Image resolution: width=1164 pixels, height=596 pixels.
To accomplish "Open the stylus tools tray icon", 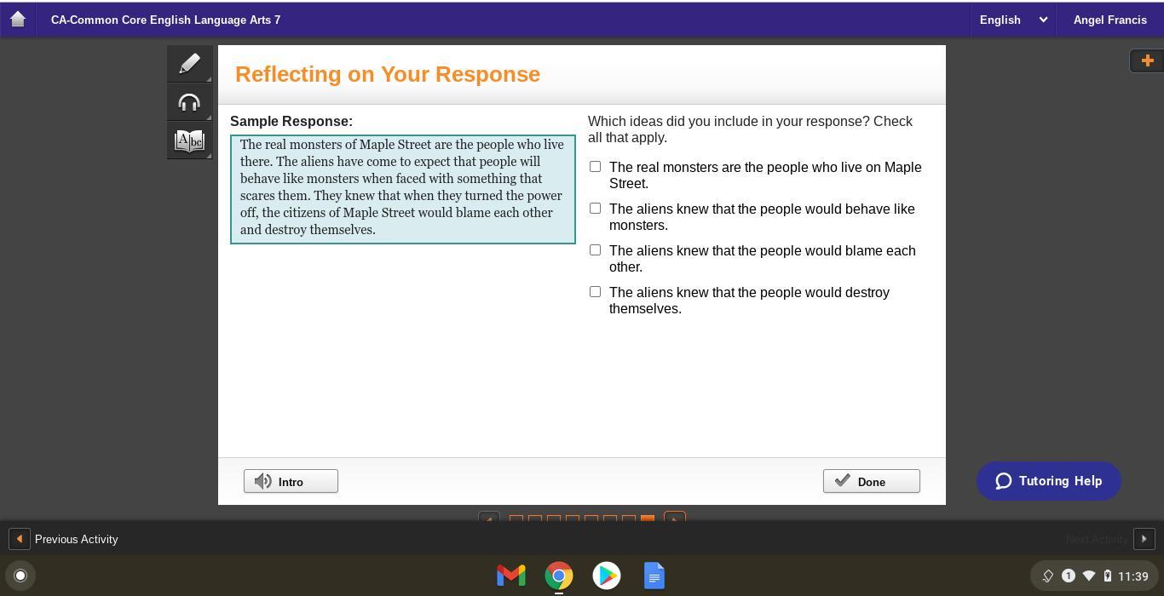I will coord(1048,576).
